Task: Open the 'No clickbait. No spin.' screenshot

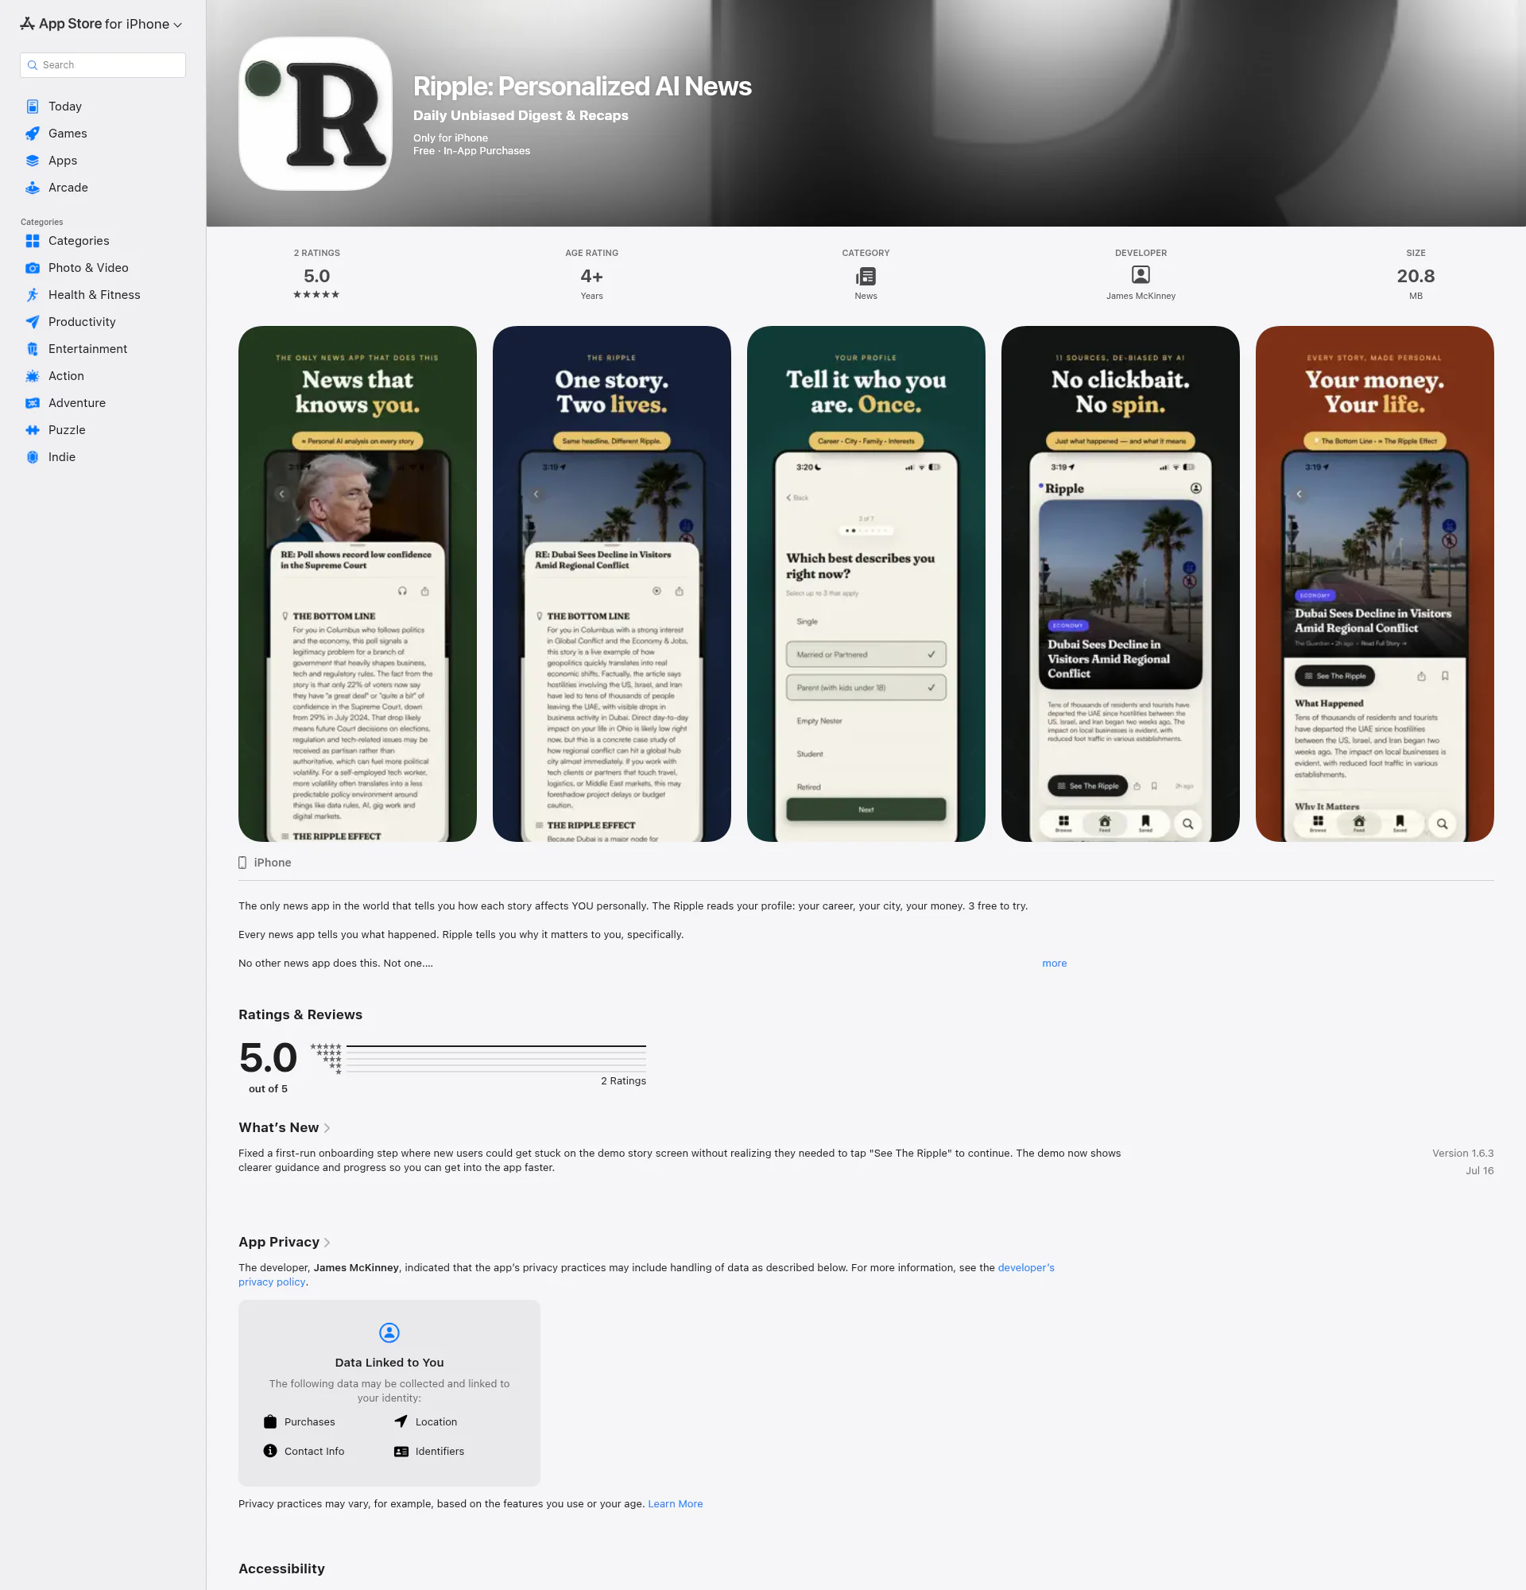Action: pos(1120,584)
